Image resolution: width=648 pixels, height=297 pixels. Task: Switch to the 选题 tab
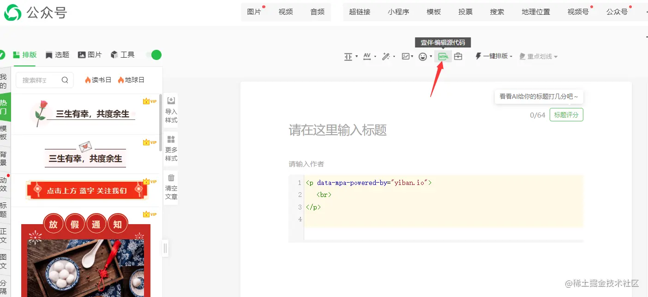coord(57,54)
